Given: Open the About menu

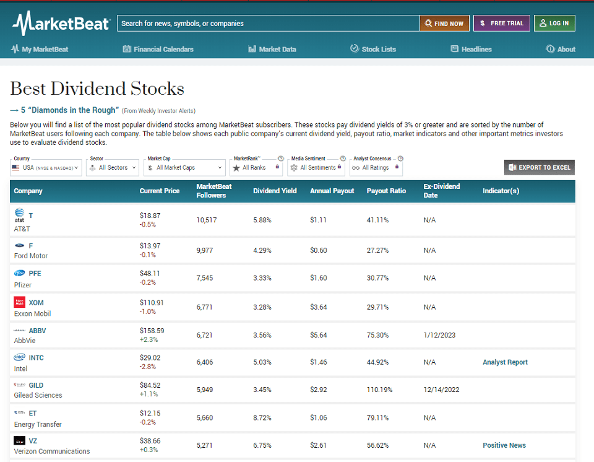Looking at the screenshot, I should pyautogui.click(x=561, y=49).
